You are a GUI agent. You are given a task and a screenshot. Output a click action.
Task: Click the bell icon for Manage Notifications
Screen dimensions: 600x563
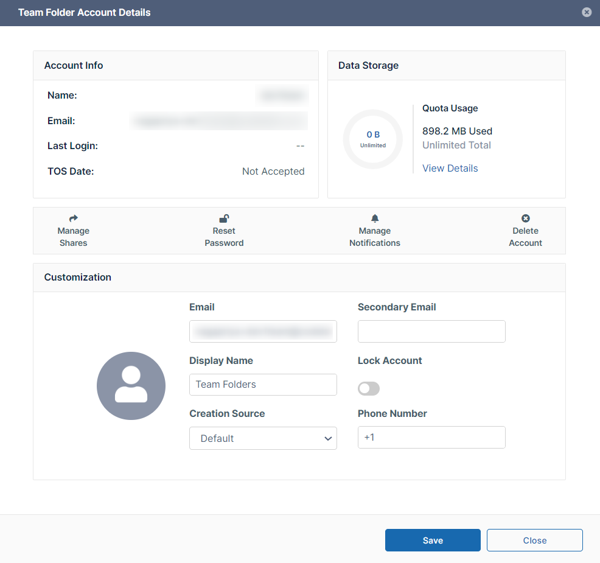point(375,219)
